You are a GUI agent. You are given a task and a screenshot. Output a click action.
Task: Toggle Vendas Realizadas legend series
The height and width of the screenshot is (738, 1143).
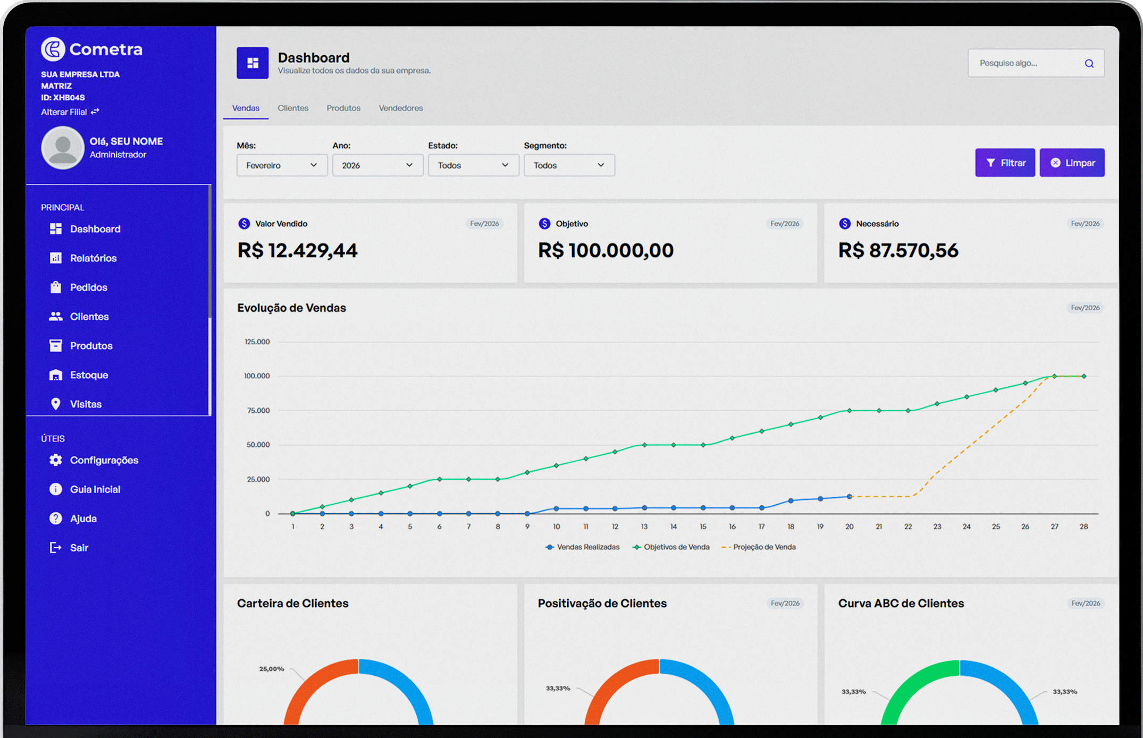(583, 547)
